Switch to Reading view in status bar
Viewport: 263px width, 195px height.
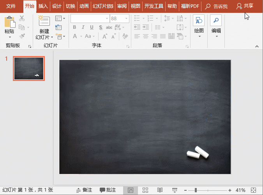[x=160, y=190]
